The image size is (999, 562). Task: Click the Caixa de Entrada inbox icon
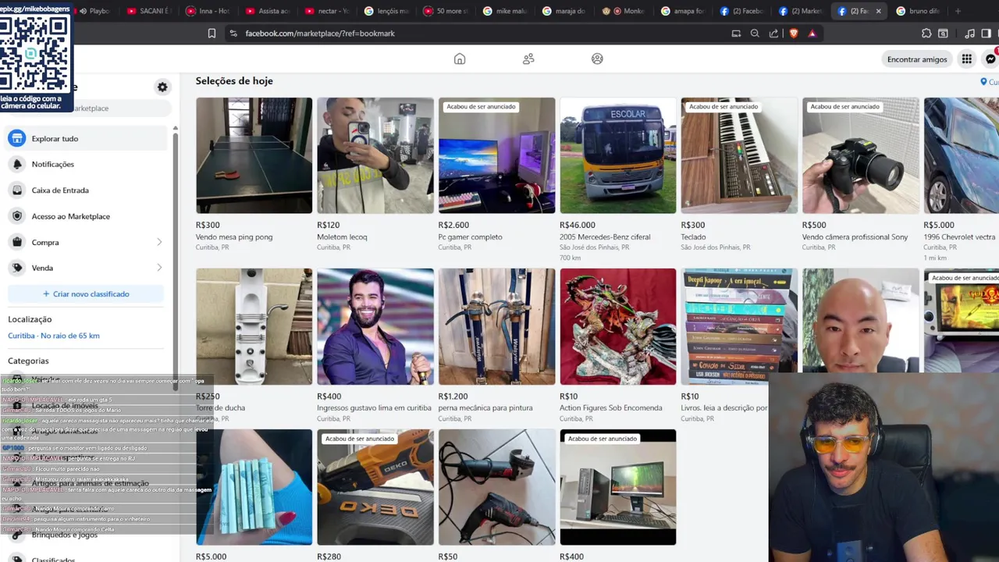click(17, 190)
